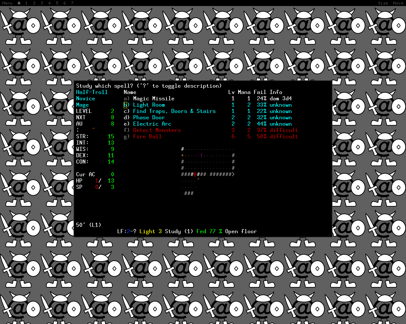The height and width of the screenshot is (324, 406).
Task: Switch to terminal window A
Action: click(x=19, y=3)
